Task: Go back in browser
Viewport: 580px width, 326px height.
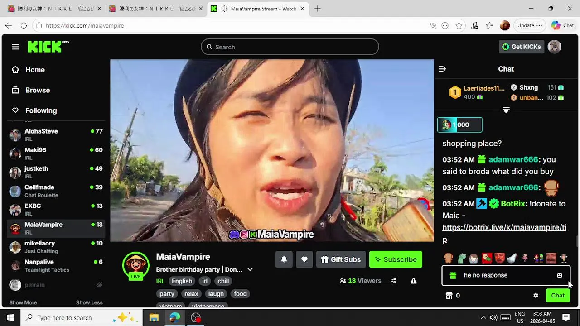Action: [x=8, y=25]
